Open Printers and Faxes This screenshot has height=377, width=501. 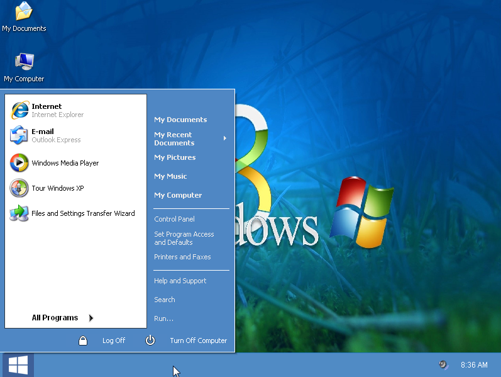182,257
